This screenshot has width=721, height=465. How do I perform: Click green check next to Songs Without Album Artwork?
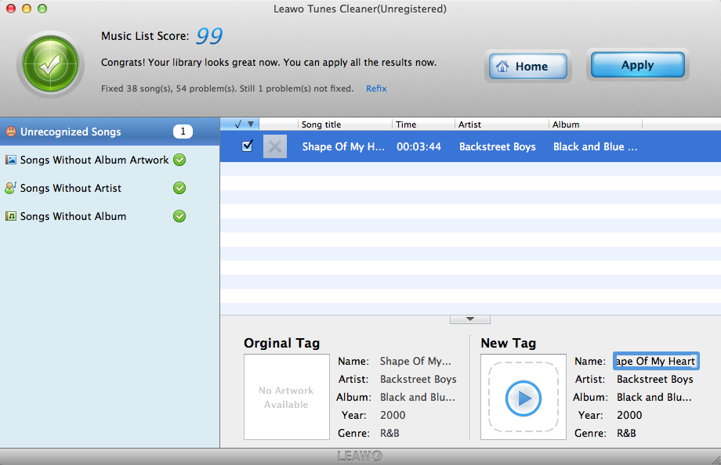click(179, 160)
